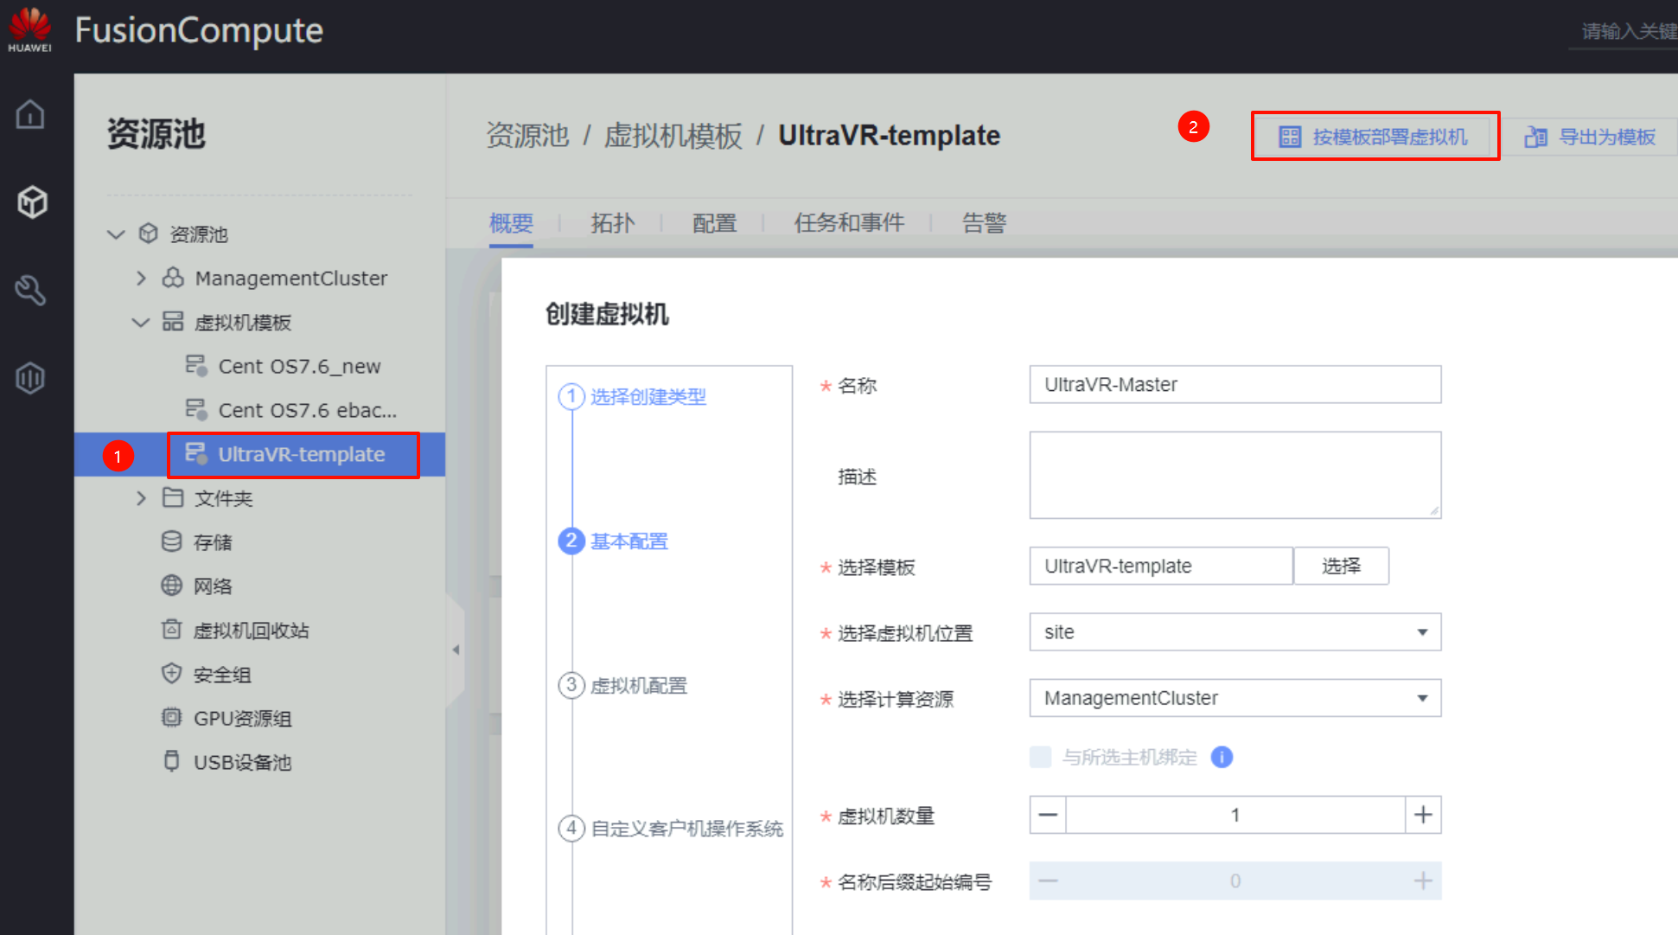Open the shield security sidebar icon
This screenshot has width=1678, height=935.
[x=31, y=378]
